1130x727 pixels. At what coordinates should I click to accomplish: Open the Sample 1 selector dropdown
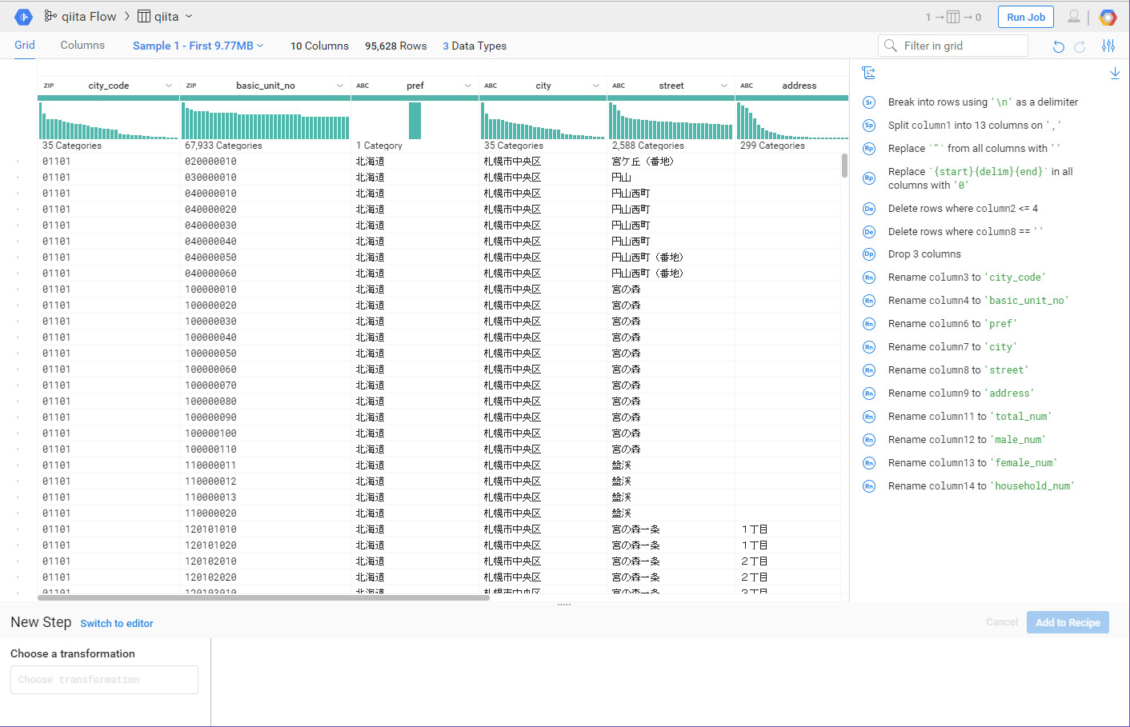click(198, 46)
